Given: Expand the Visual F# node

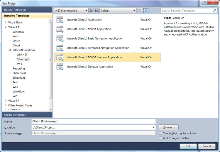Looking at the screenshot, I should (6, 100).
